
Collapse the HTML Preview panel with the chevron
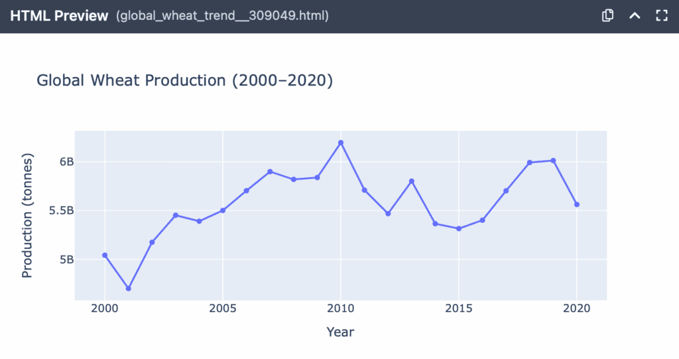coord(635,16)
